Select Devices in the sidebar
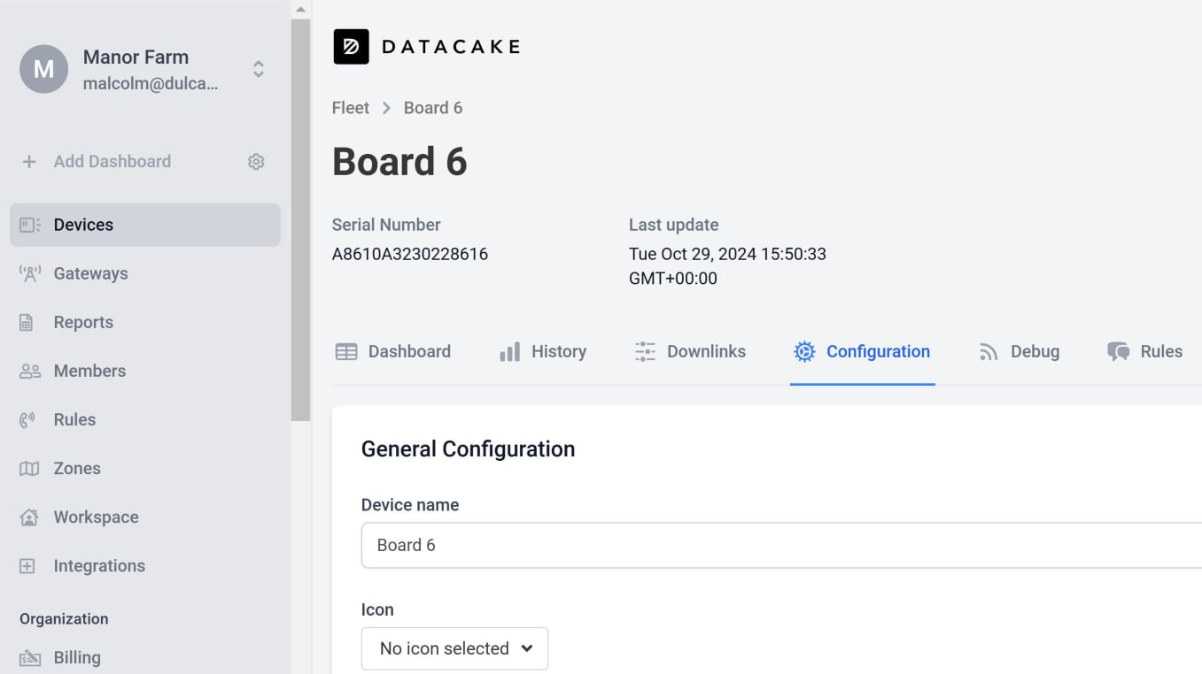Screen dimensions: 1202x674 (145, 225)
